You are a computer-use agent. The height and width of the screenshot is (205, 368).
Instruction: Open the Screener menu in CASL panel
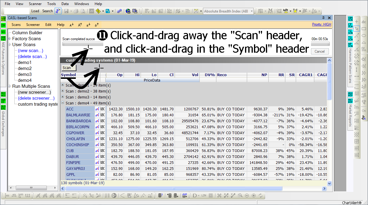coord(33,25)
